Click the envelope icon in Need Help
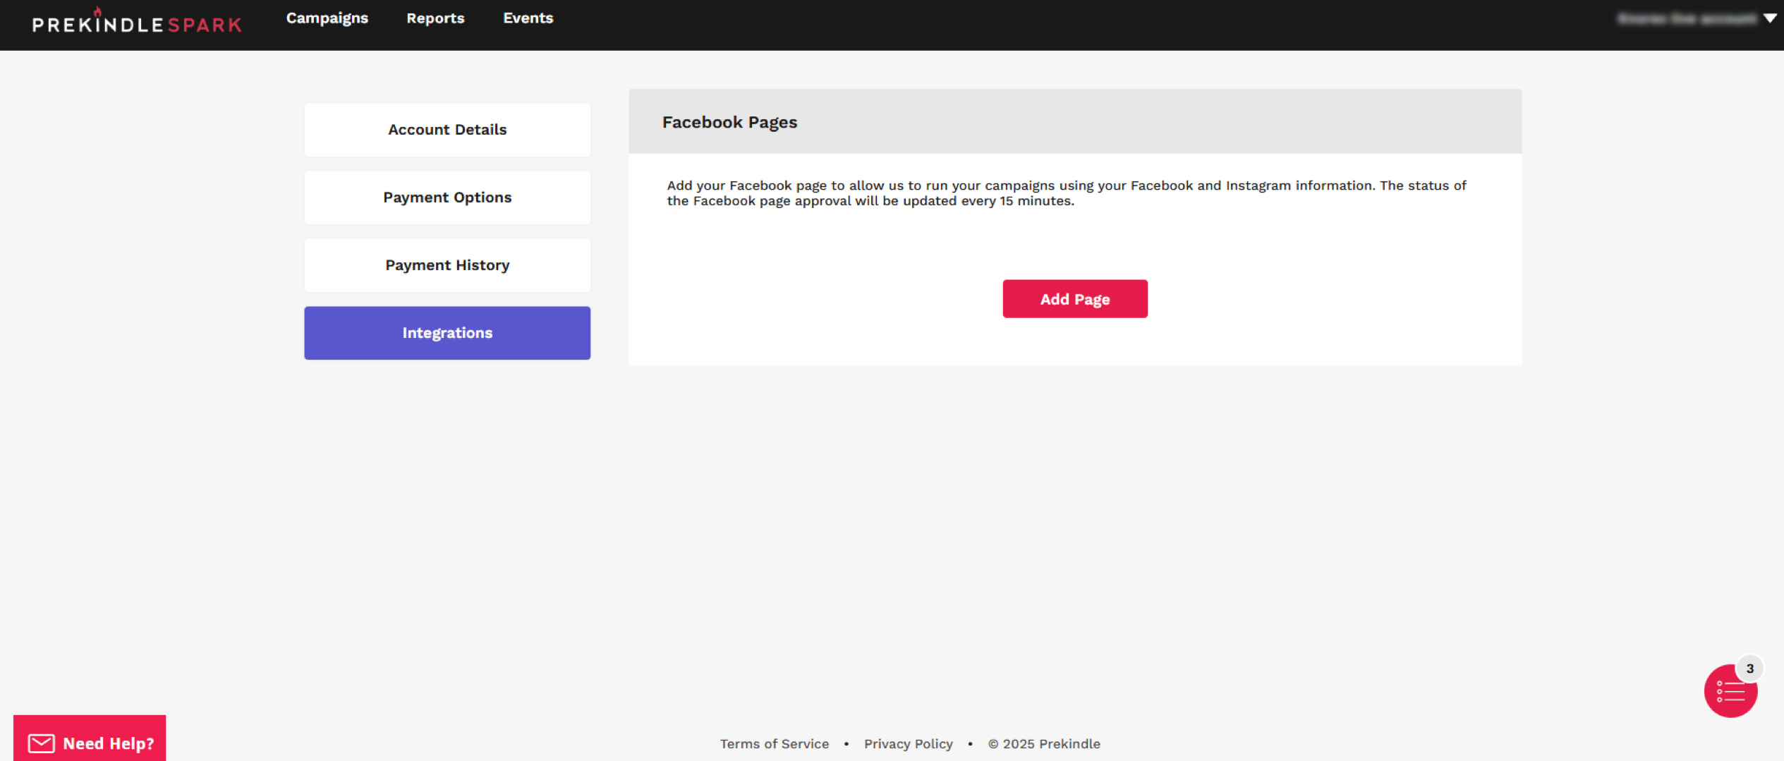The image size is (1784, 761). pos(41,743)
